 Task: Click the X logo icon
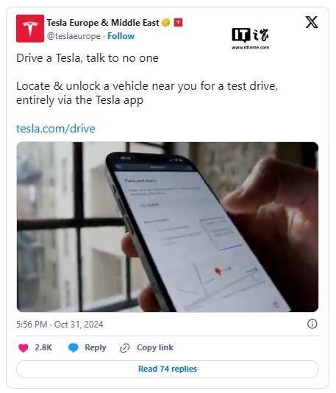pos(312,22)
